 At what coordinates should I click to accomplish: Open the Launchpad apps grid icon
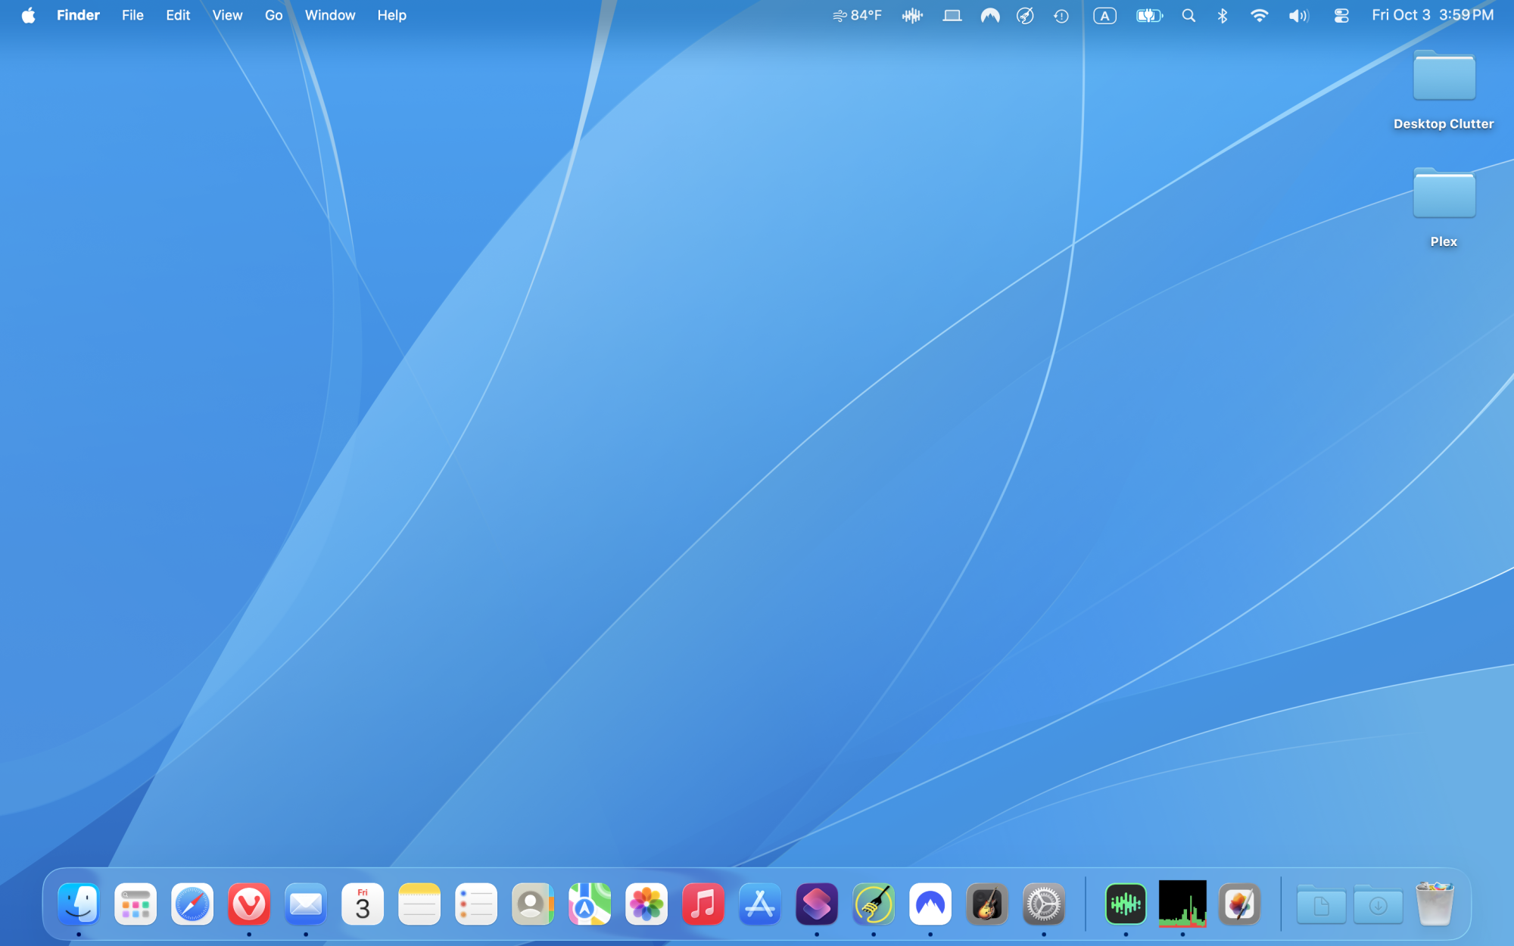pyautogui.click(x=136, y=904)
